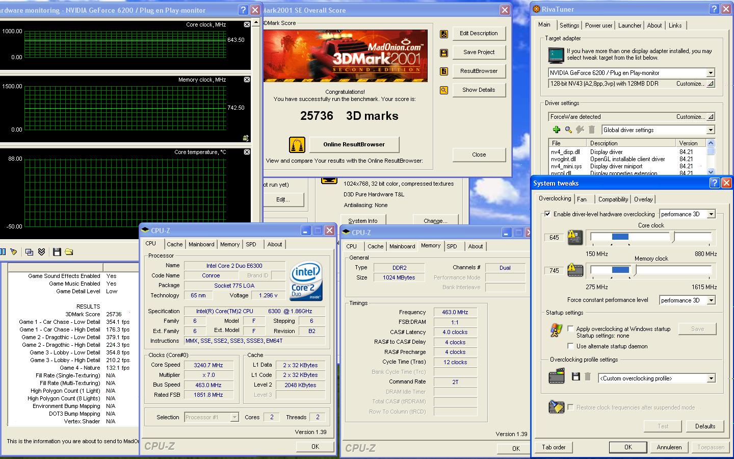Expand the adapter Customize arrow button
734x459 pixels.
click(711, 84)
